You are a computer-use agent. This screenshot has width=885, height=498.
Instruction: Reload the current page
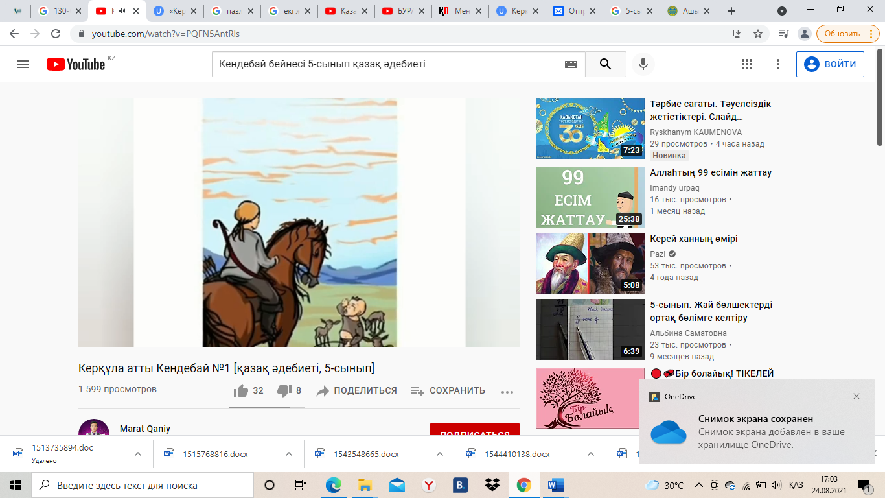(56, 34)
